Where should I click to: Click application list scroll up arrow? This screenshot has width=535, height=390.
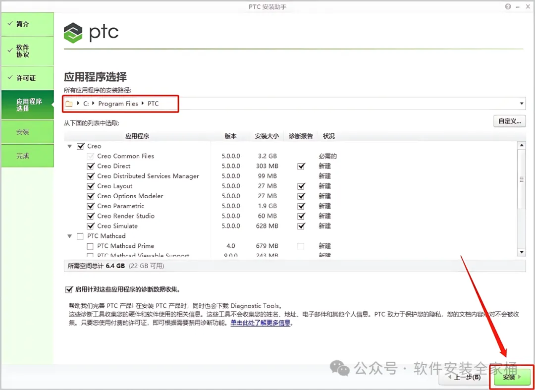coord(521,145)
